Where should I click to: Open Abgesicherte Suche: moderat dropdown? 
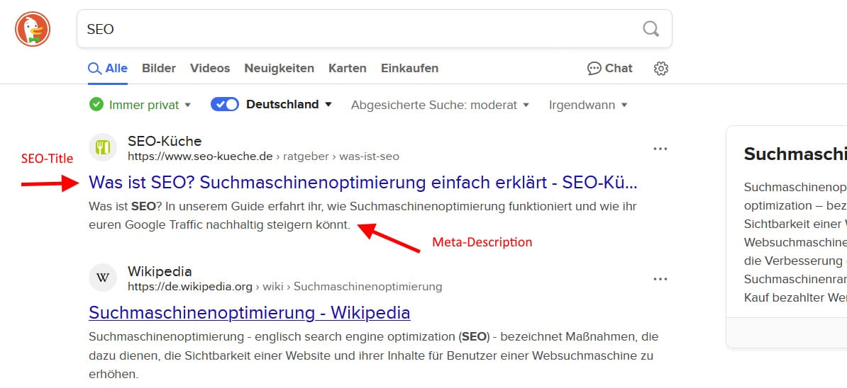tap(440, 105)
